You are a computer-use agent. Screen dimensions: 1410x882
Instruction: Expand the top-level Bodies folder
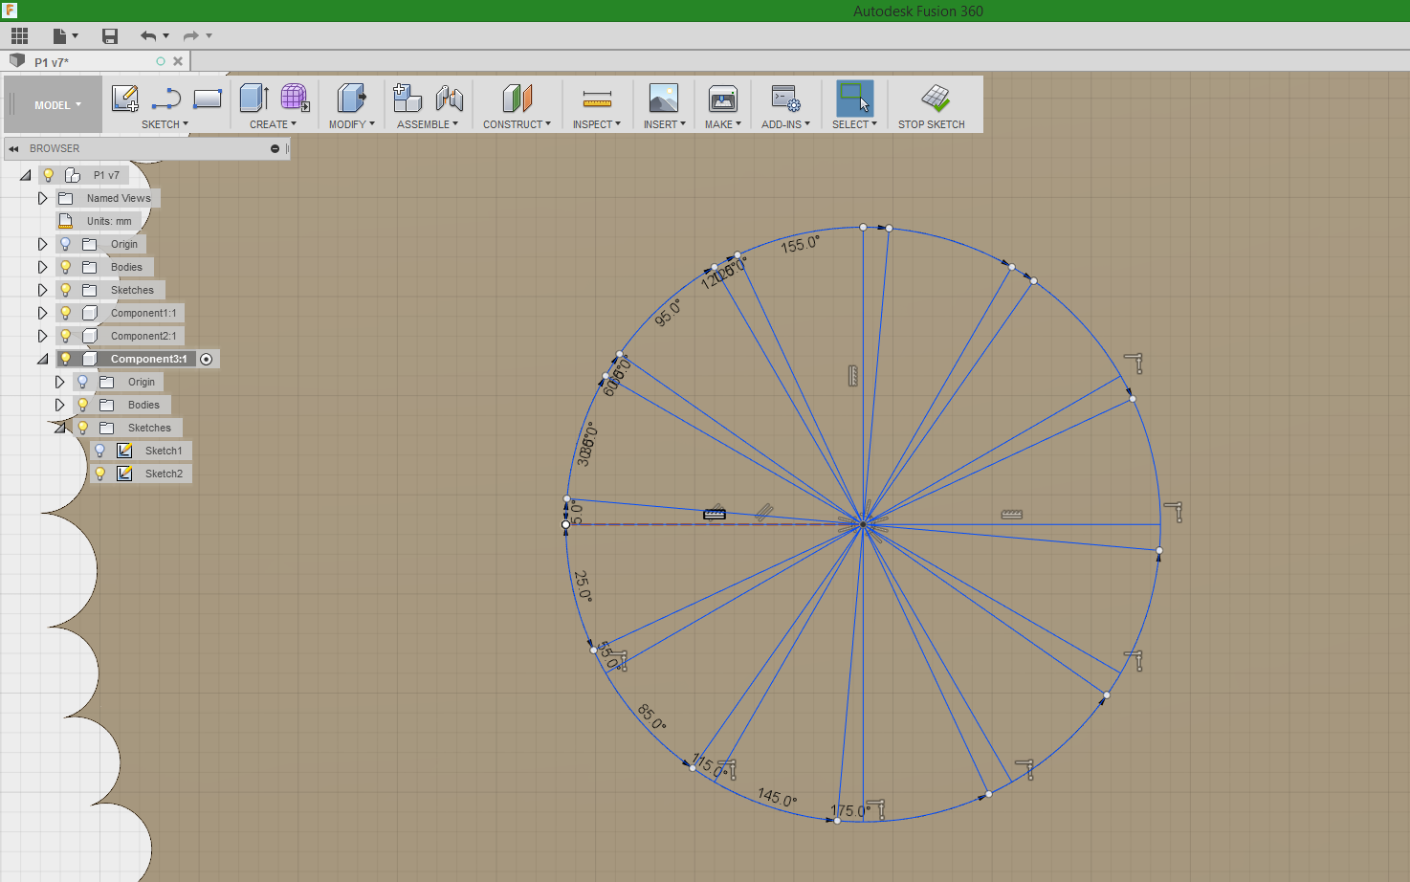tap(42, 267)
